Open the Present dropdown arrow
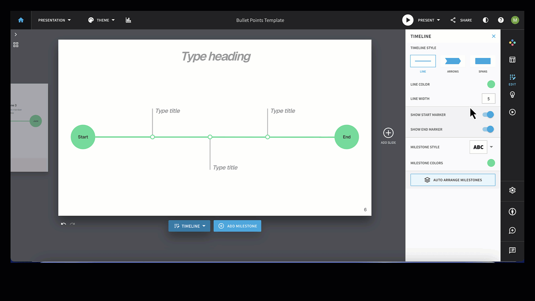This screenshot has height=301, width=535. point(438,20)
